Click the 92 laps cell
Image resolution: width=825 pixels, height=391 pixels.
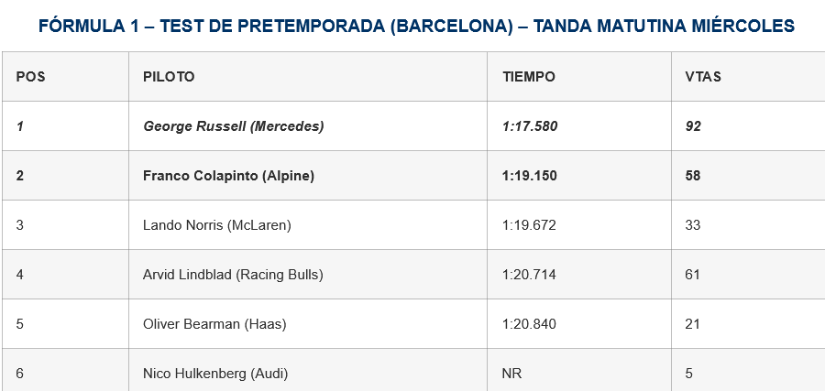point(693,126)
